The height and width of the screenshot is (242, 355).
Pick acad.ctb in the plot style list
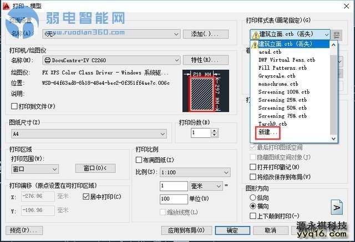pos(270,52)
